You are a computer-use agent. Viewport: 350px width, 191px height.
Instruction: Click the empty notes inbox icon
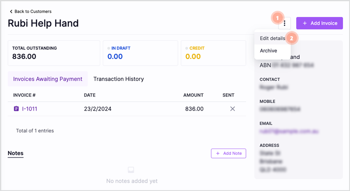click(131, 170)
